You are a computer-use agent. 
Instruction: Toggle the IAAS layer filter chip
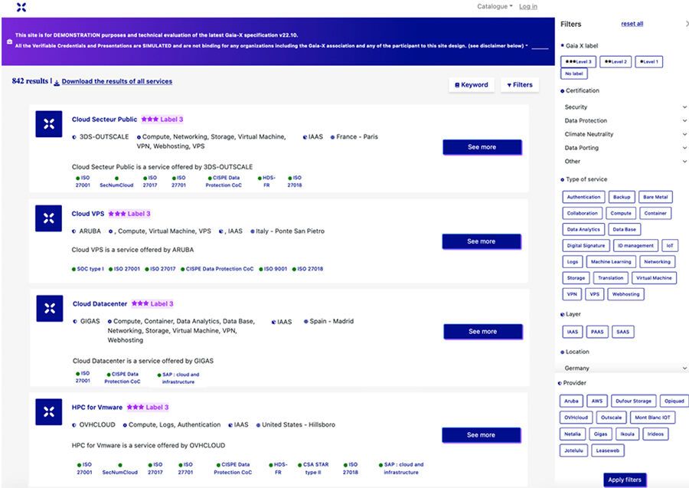click(x=573, y=332)
